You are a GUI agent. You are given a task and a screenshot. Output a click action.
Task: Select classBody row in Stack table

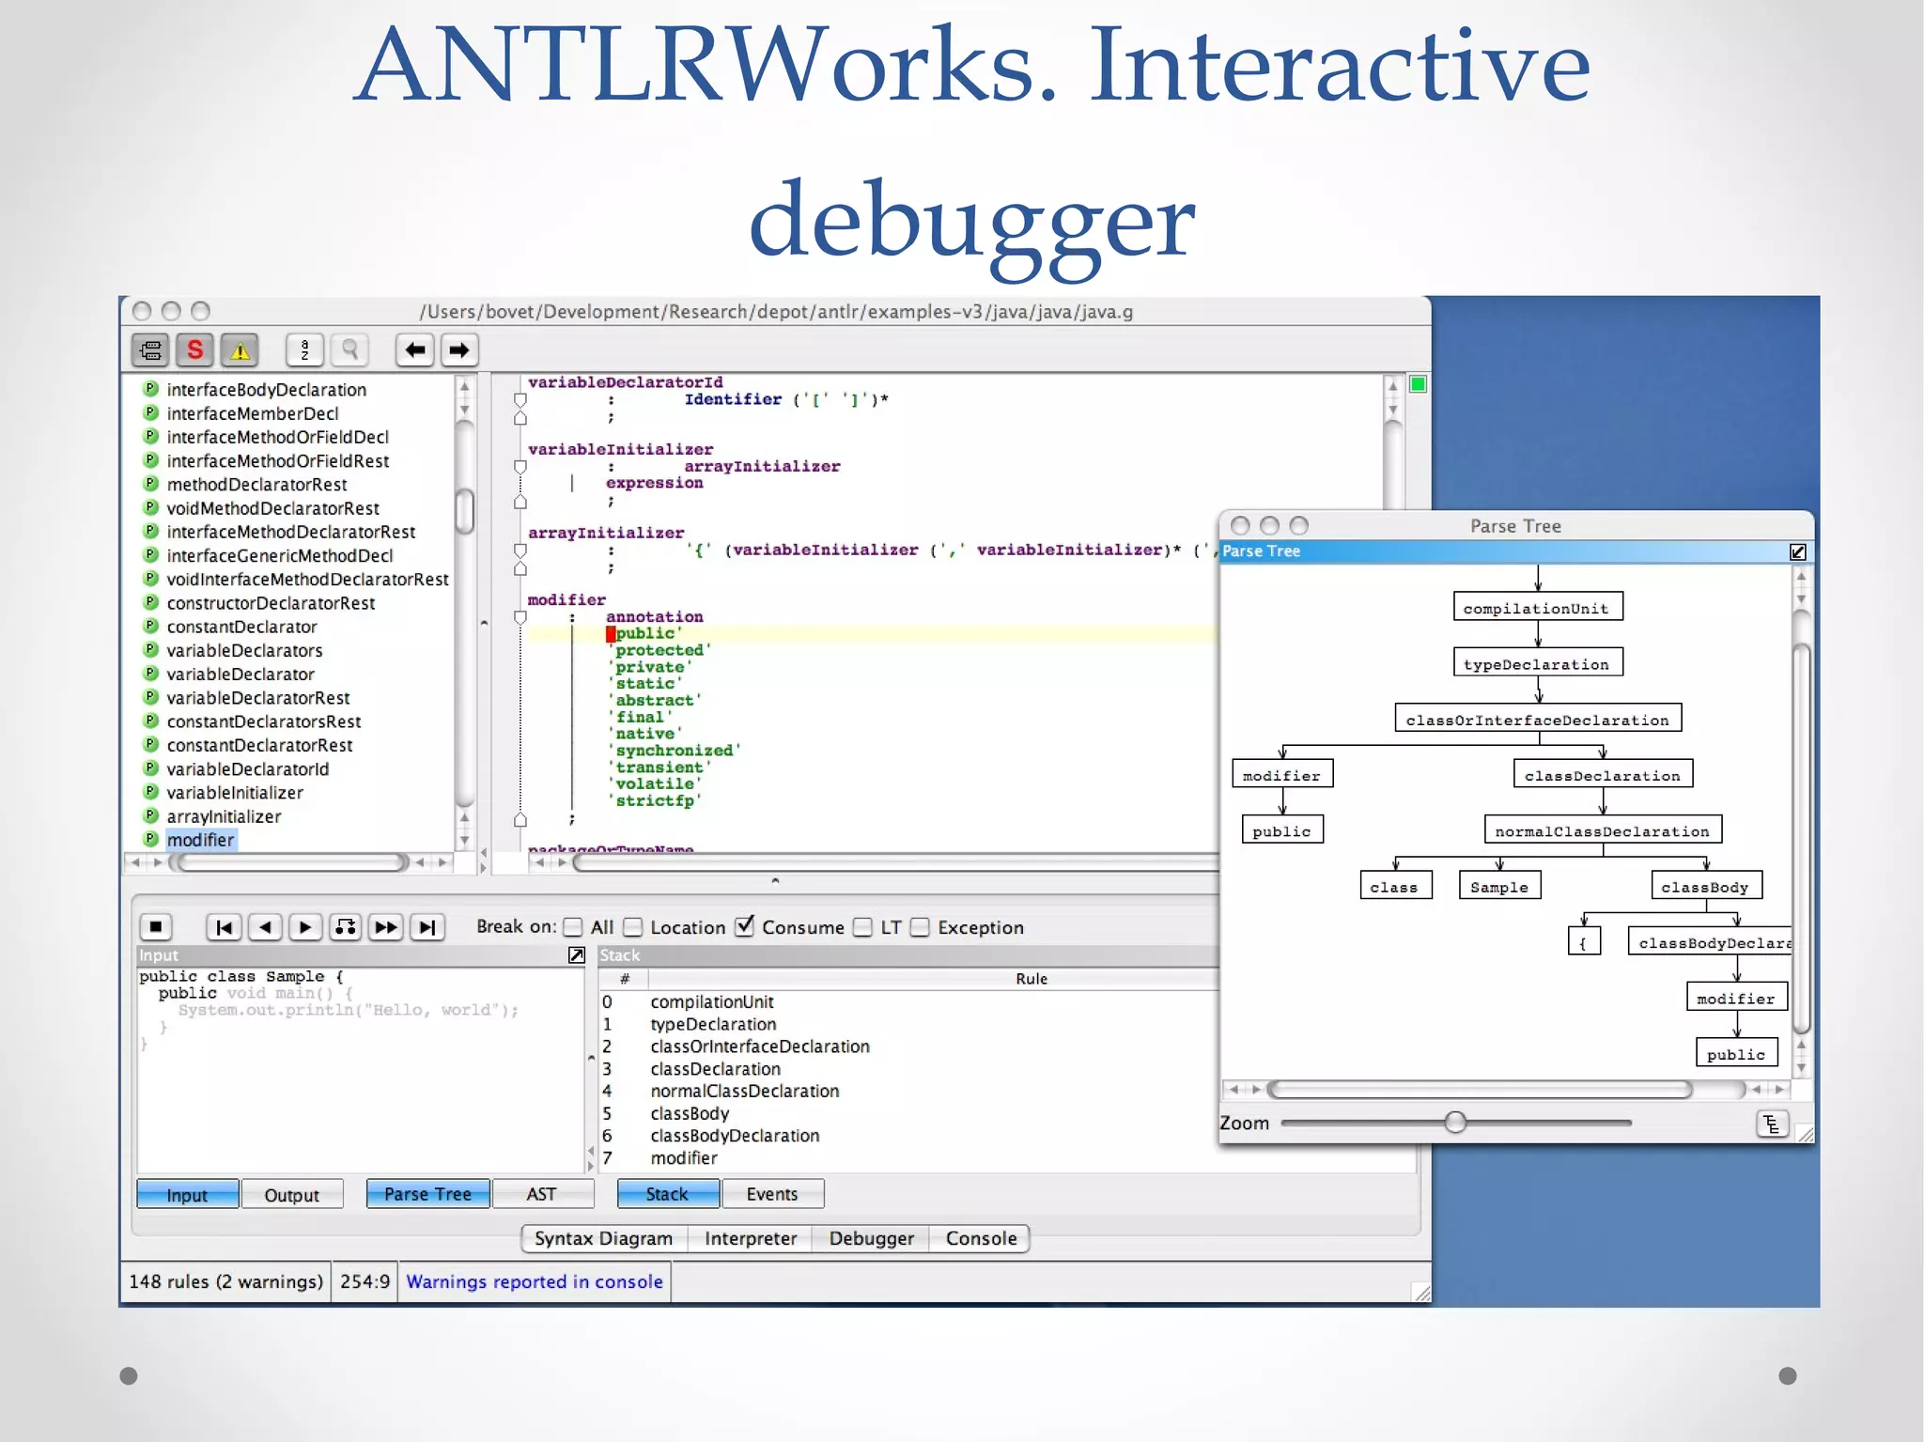coord(908,1113)
